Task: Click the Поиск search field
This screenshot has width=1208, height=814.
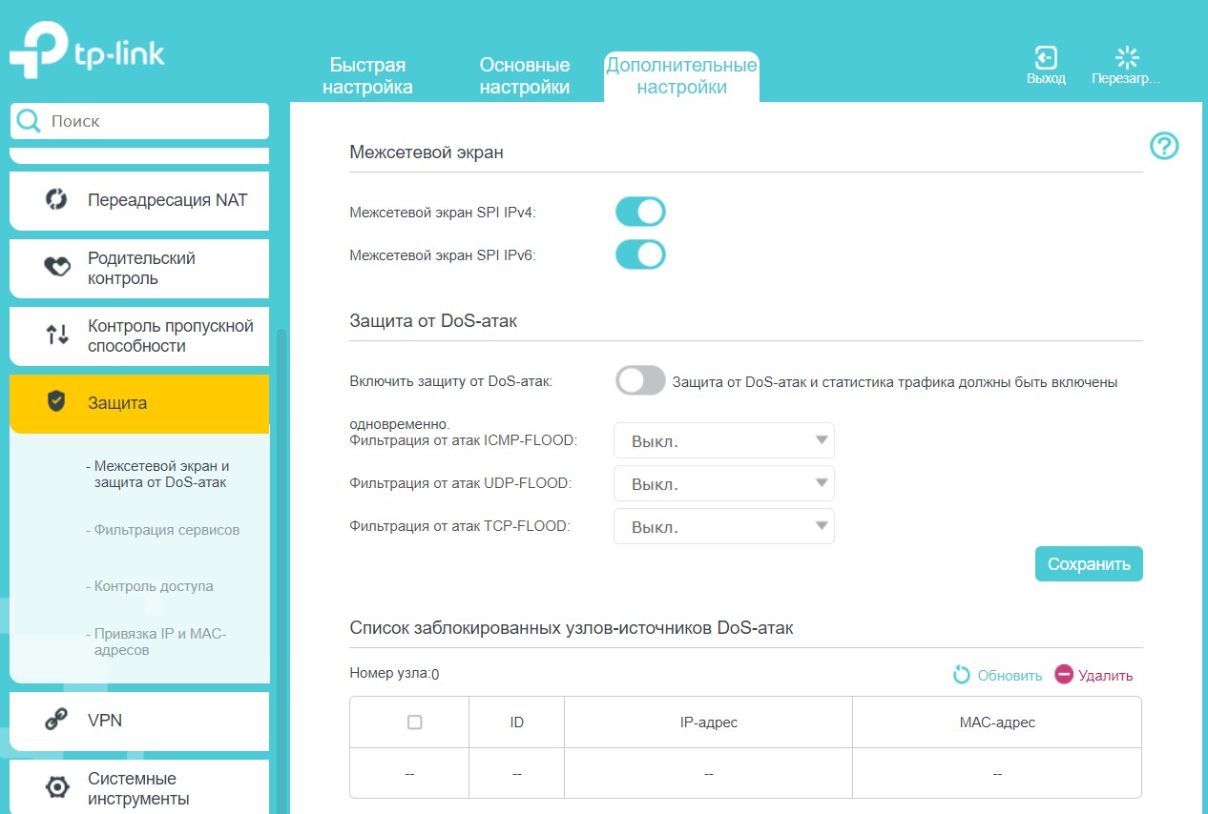Action: click(x=153, y=121)
